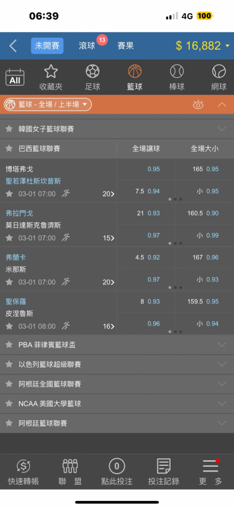
Task: Select the 棒球 baseball icon
Action: (x=177, y=71)
